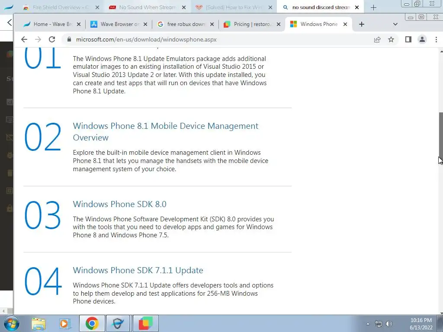Screen dimensions: 443x332
Task: Click the large 03 number
Action: [x=43, y=215]
